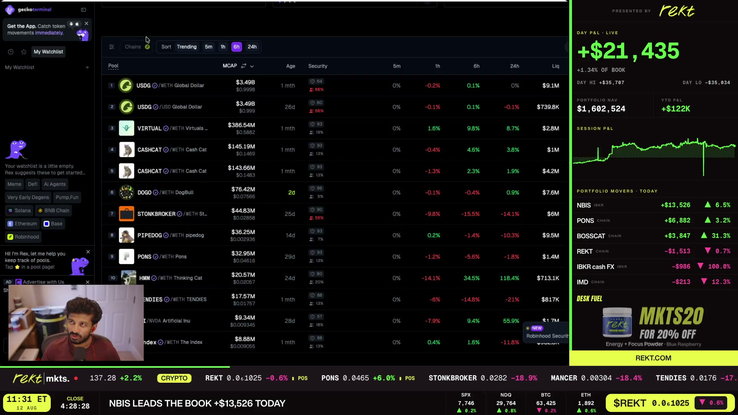738x415 pixels.
Task: Select the 24h trending timeframe
Action: click(x=252, y=47)
